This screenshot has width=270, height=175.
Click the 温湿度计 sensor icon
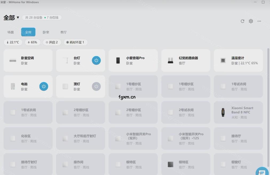[223, 60]
